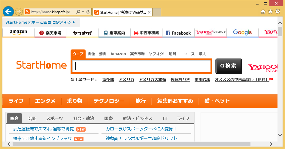Screen dimensions: 285x149
Task: Click the 博多駅 trending keyword link
Action: click(108, 80)
